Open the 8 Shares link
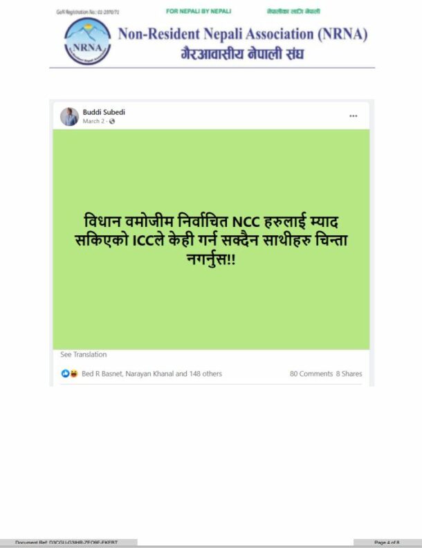This screenshot has width=422, height=548. (349, 374)
